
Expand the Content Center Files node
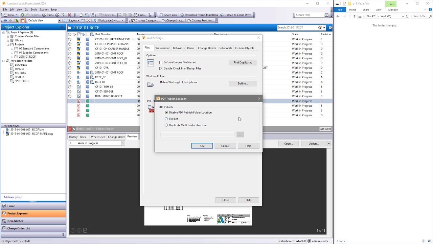pyautogui.click(x=7, y=37)
